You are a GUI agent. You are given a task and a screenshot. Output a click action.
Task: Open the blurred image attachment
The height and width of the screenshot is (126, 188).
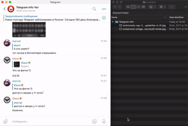point(29,30)
